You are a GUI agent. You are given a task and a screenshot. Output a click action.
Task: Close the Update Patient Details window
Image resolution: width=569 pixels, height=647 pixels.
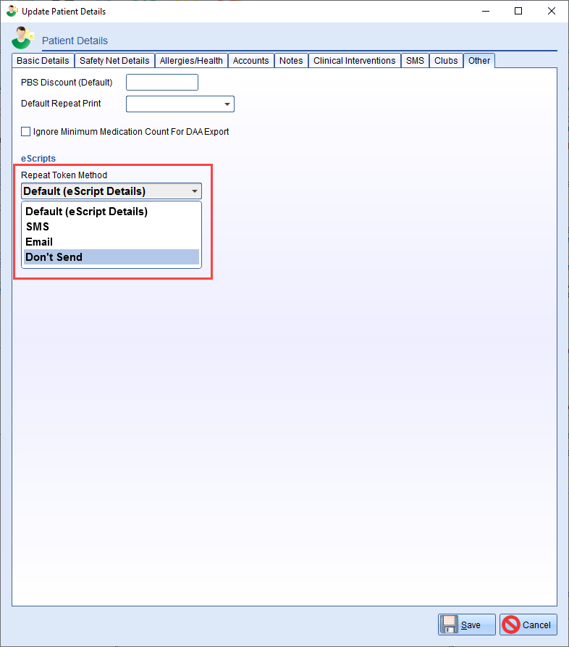(x=552, y=11)
